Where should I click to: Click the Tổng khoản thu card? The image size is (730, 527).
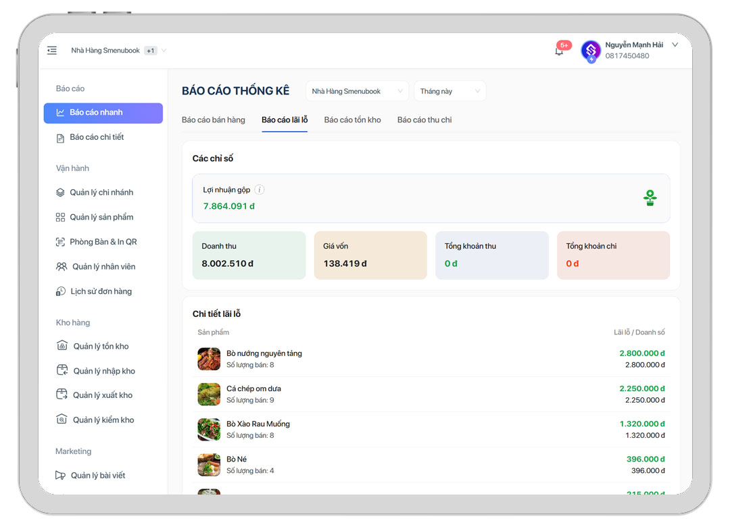click(x=492, y=255)
